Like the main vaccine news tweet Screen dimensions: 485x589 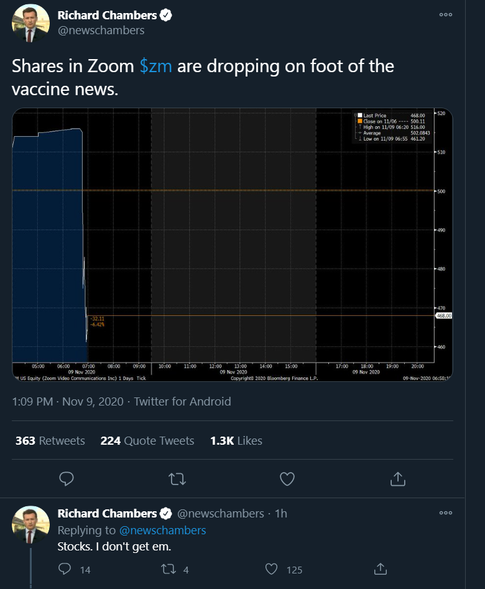coord(287,478)
